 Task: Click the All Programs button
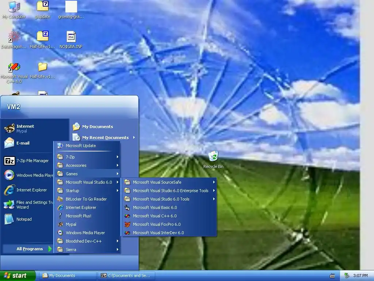(28, 249)
